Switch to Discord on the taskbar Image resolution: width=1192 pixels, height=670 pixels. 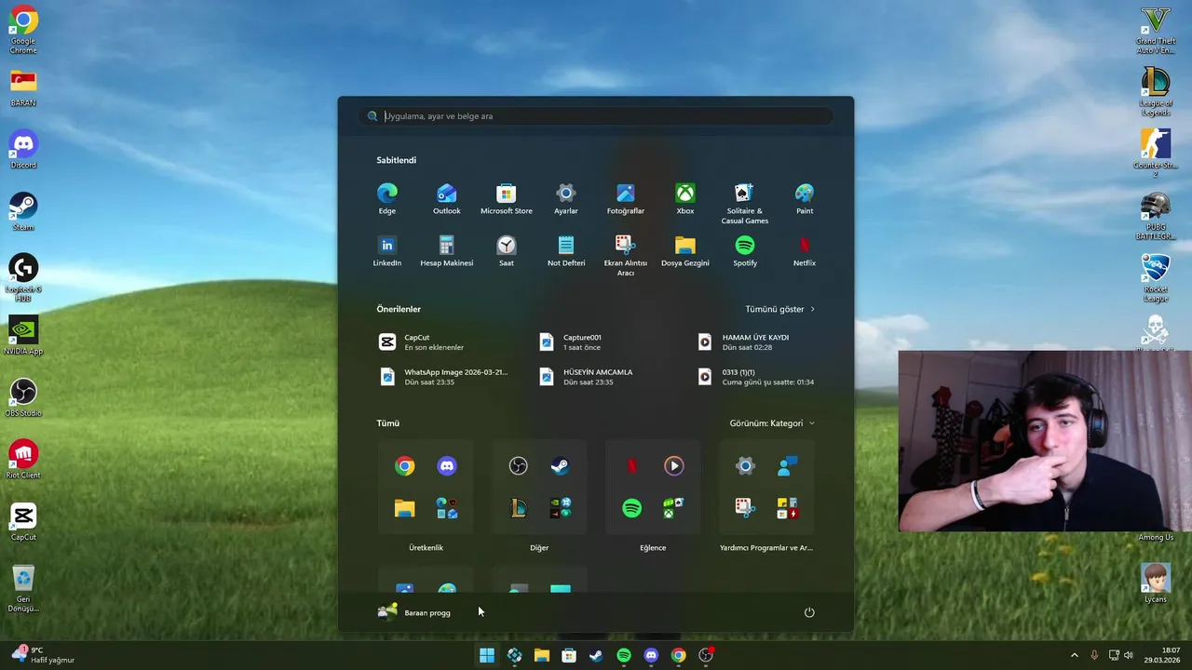coord(651,655)
